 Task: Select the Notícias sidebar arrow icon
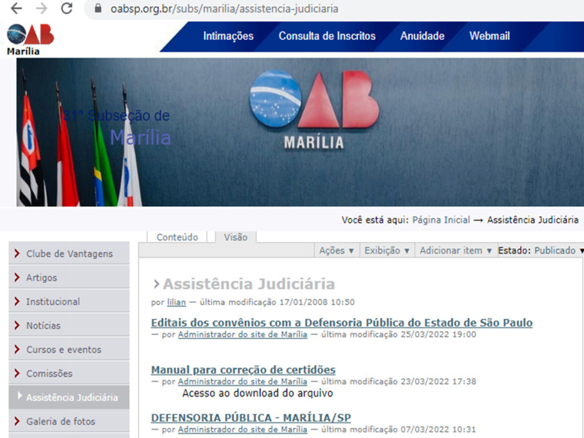click(x=19, y=325)
